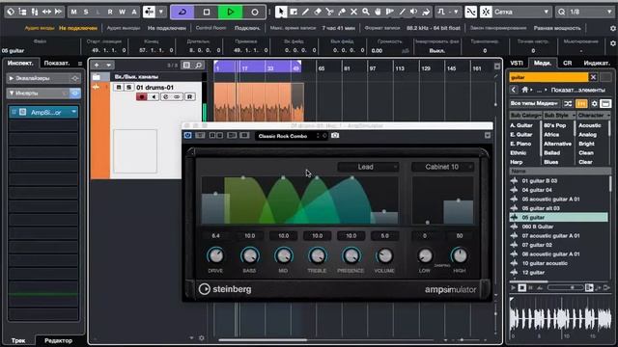Toggle the Snap on/off button

coord(486,12)
